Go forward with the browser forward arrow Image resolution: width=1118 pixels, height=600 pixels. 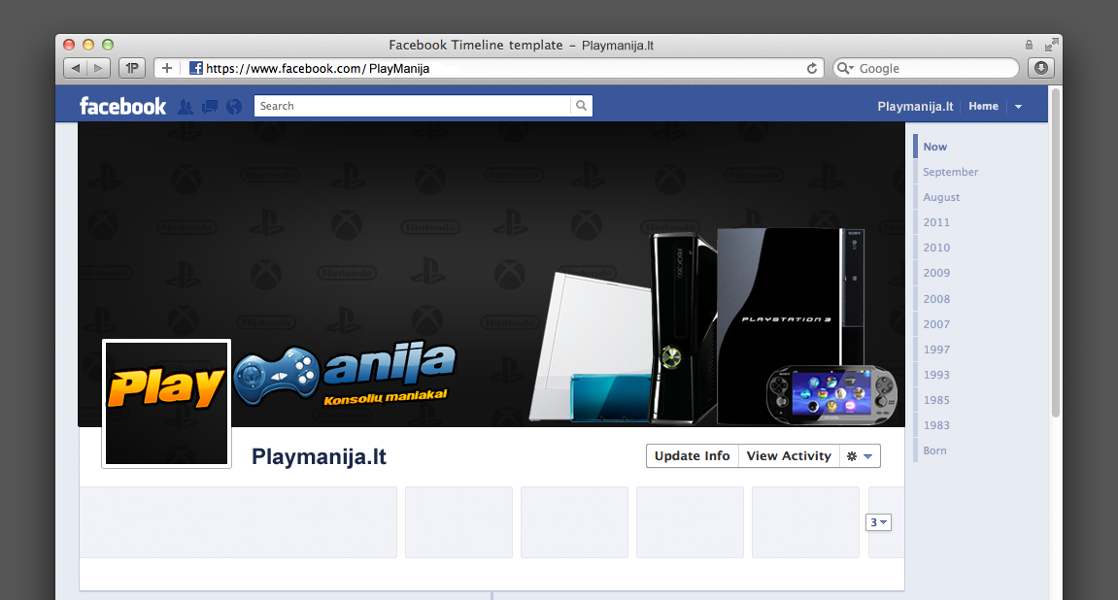(x=98, y=68)
